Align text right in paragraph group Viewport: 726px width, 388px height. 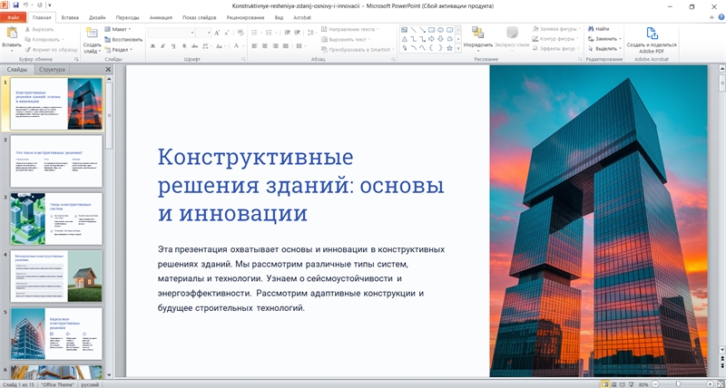(276, 46)
